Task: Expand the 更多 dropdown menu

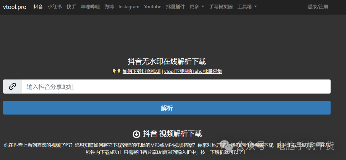Action: [197, 7]
